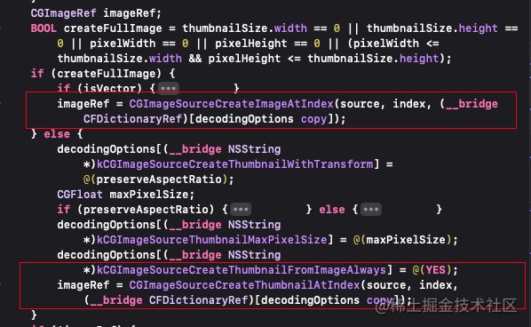Image resolution: width=531 pixels, height=327 pixels.
Task: Click CGImageRef type in imageRef declaration
Action: pos(64,13)
